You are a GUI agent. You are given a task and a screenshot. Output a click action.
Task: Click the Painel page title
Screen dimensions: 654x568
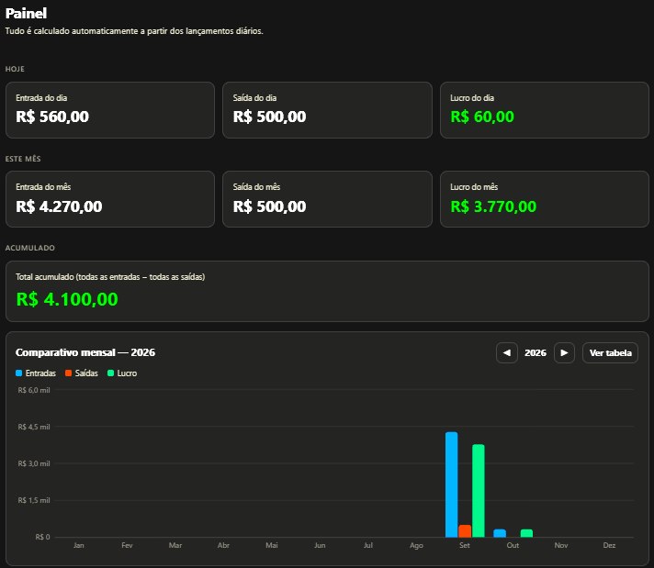(26, 14)
